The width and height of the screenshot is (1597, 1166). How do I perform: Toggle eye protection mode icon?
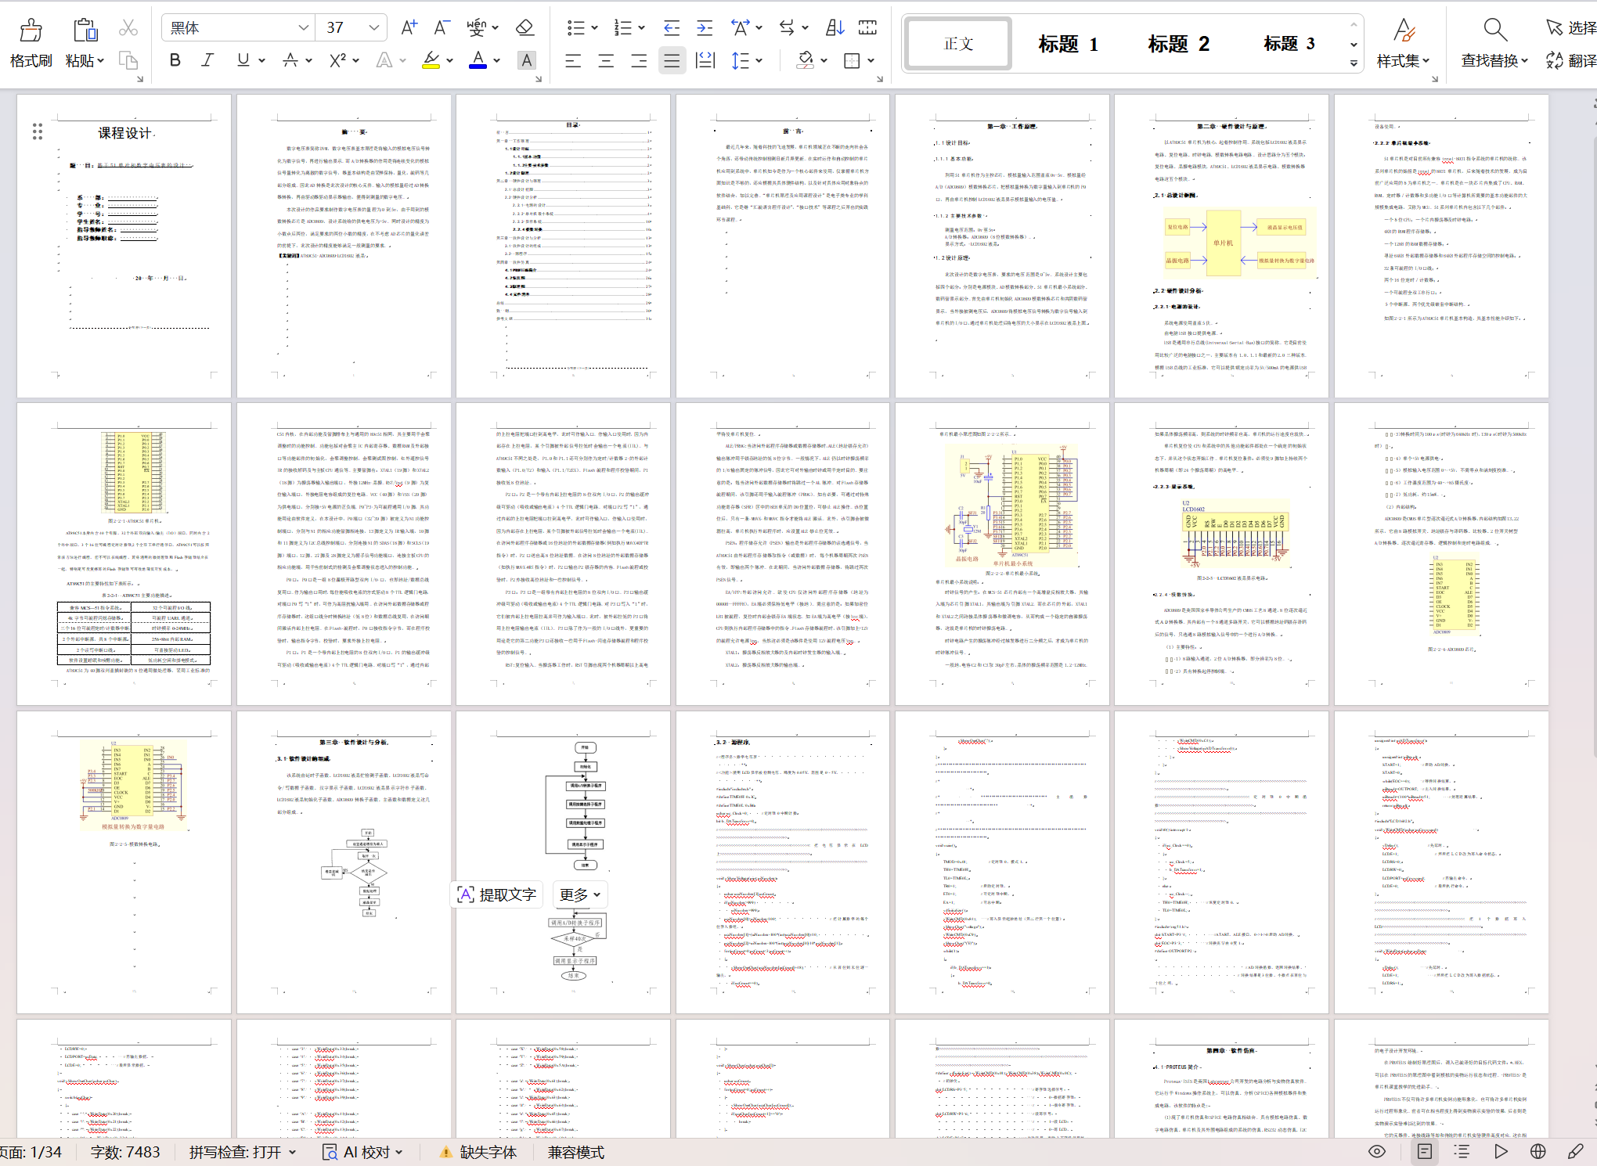point(1377,1151)
